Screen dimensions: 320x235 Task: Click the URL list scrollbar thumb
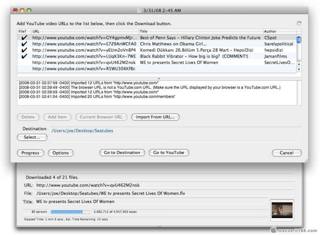[x=299, y=39]
